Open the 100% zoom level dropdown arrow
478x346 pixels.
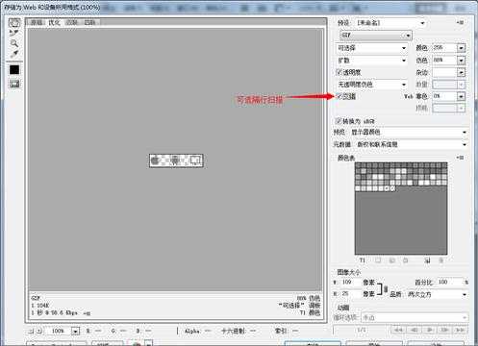(75, 331)
